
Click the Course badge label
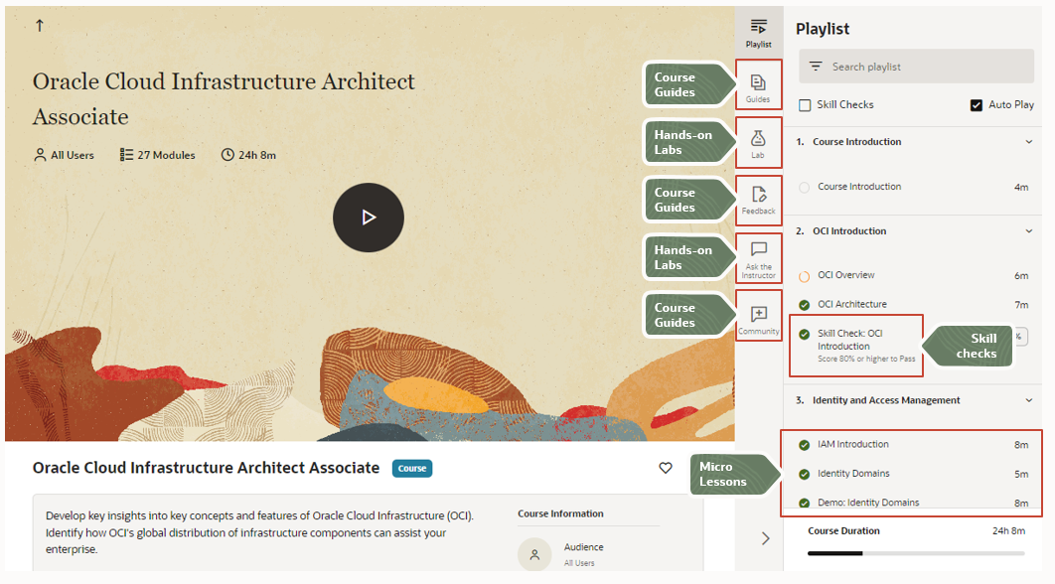tap(412, 468)
